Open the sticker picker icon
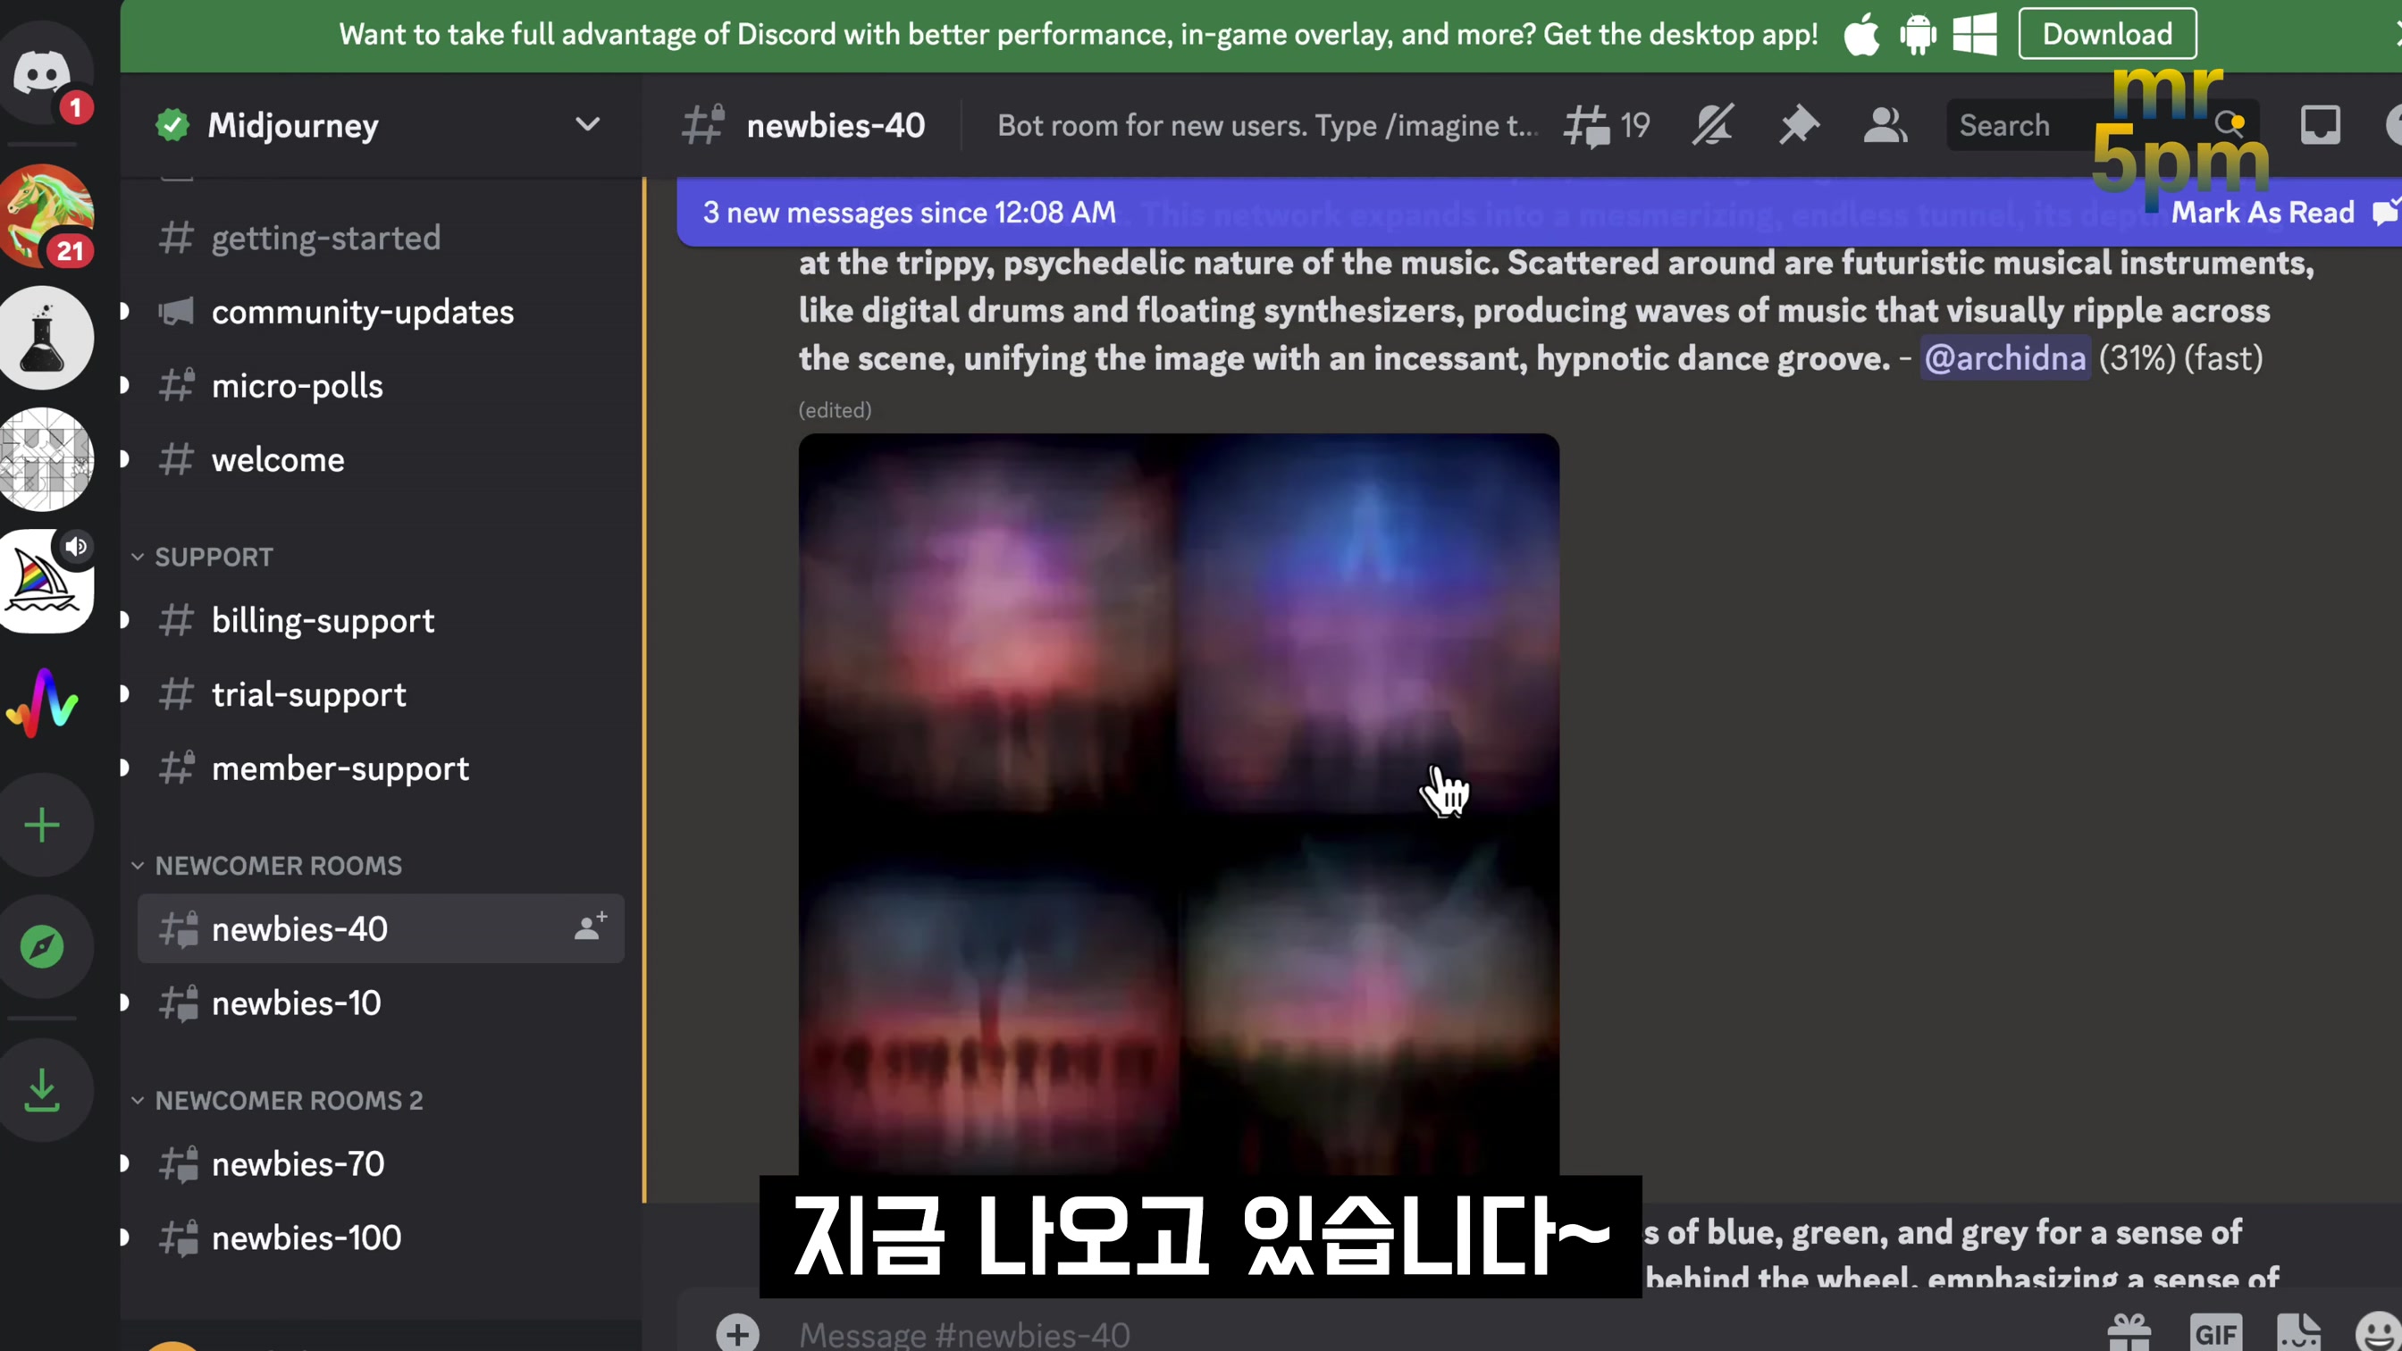The image size is (2402, 1351). click(x=2297, y=1333)
